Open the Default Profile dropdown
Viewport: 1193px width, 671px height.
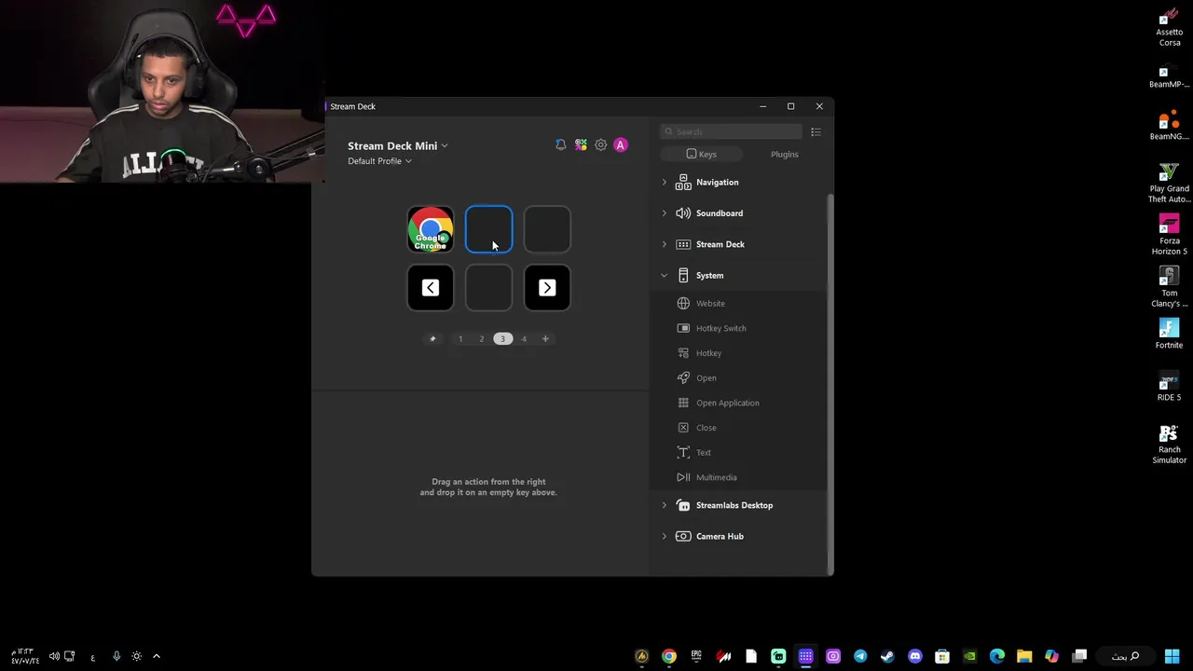[x=379, y=161]
